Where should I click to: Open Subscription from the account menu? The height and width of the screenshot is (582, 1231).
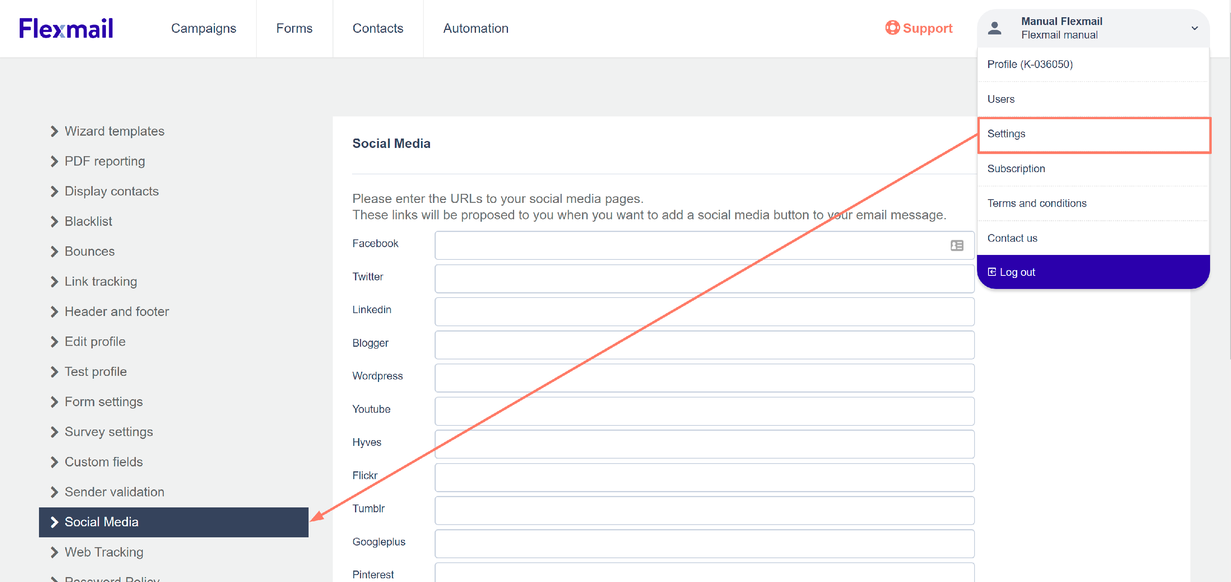click(1016, 168)
